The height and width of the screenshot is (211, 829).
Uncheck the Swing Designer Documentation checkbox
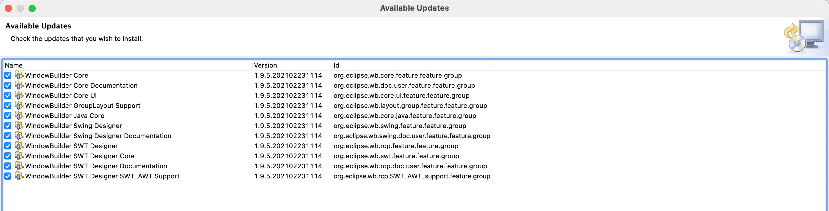(x=8, y=136)
